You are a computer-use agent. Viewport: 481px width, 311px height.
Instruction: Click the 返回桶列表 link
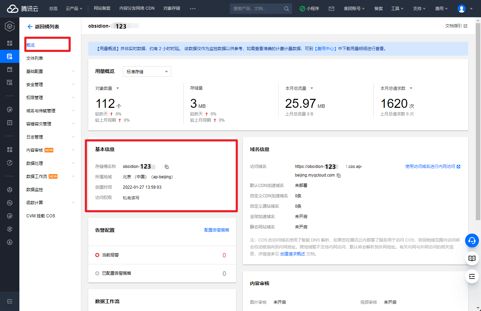click(47, 27)
